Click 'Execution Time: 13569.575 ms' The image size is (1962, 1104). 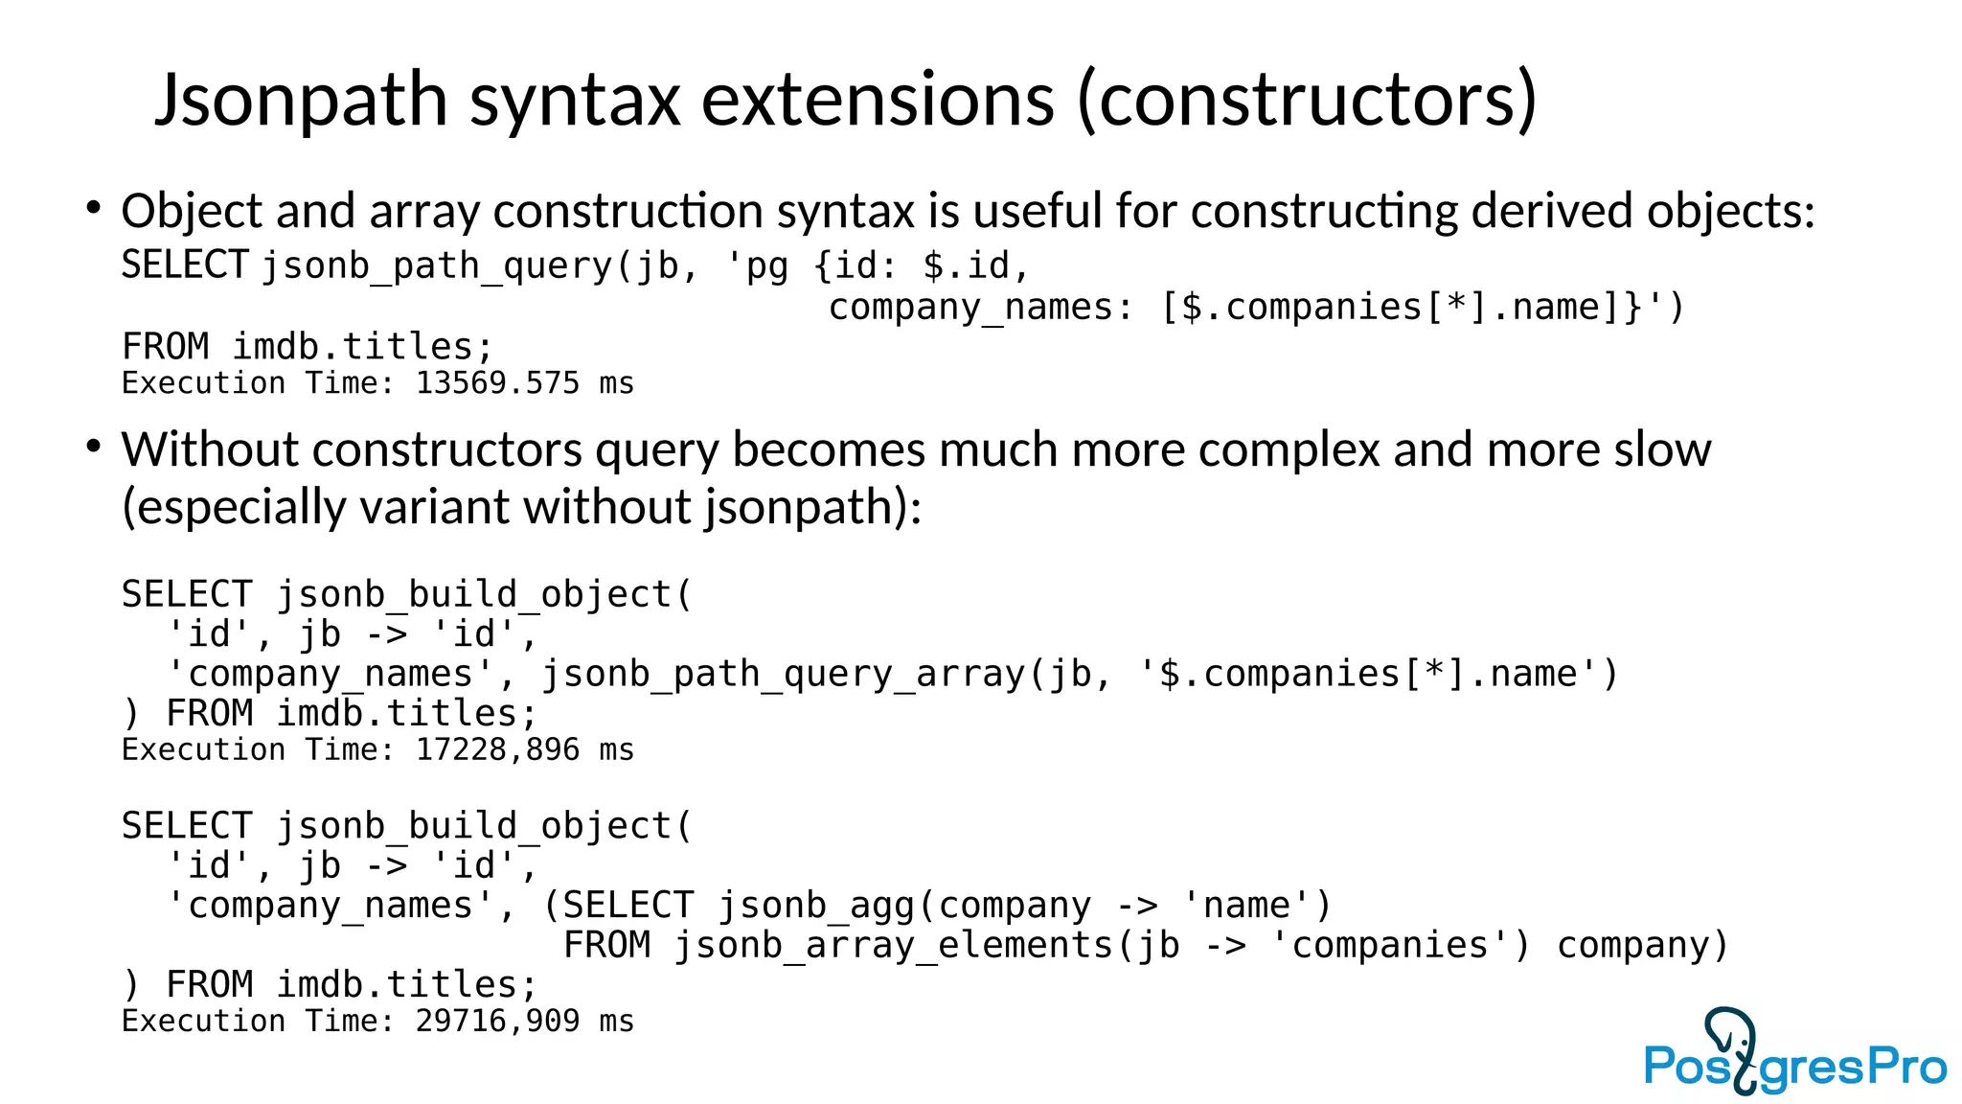[x=377, y=383]
